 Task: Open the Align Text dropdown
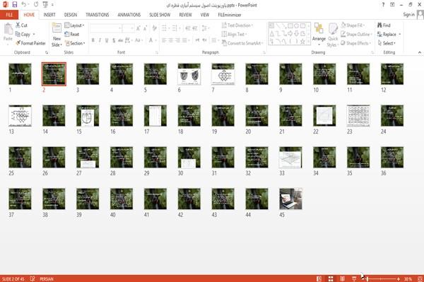[234, 35]
